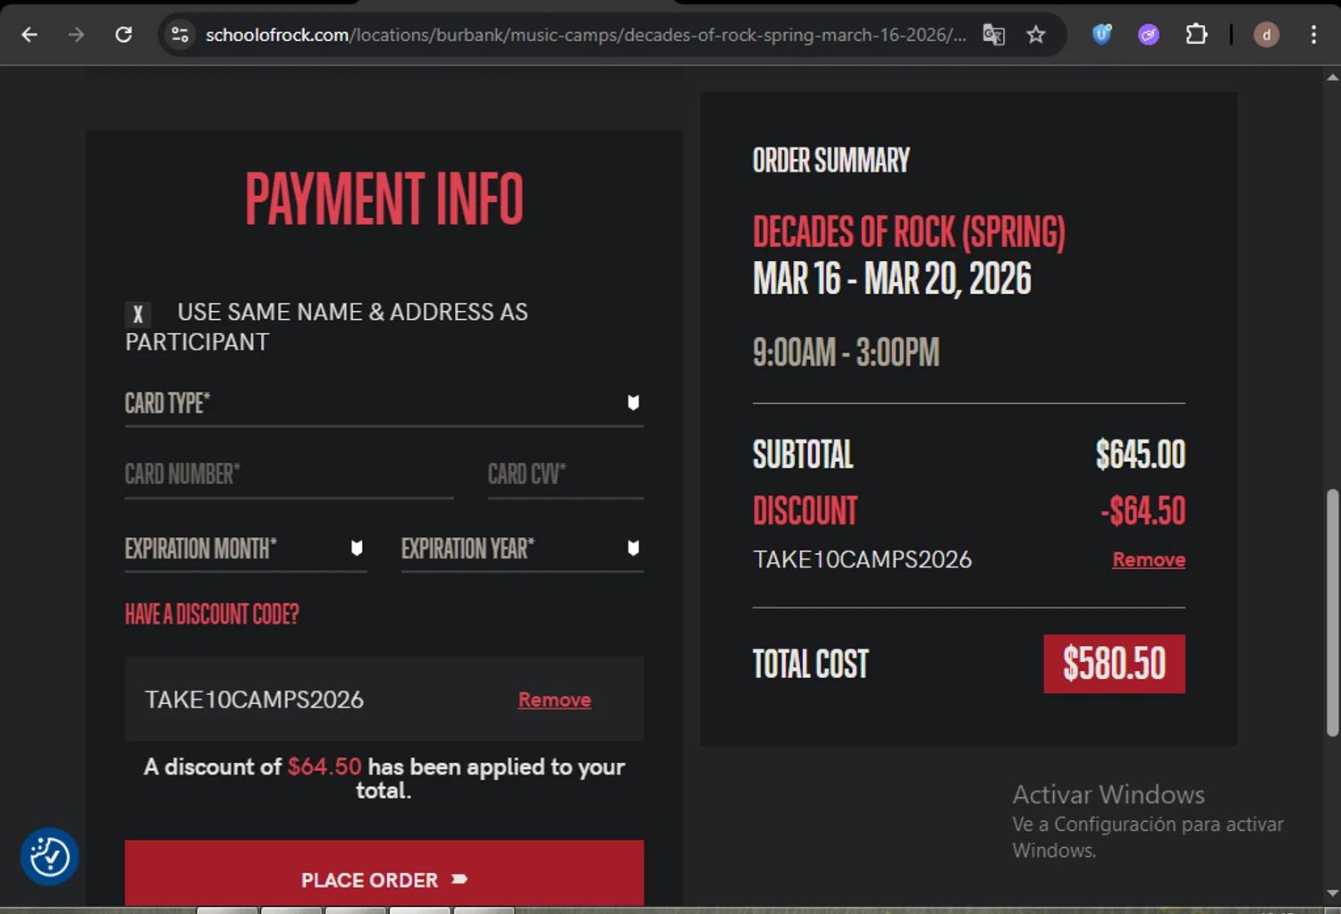Viewport: 1341px width, 914px height.
Task: Click the Payment Info heading
Action: click(384, 198)
